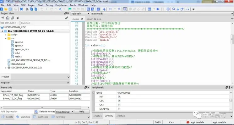
Task: Open the Peripherals menu
Action: 61,5
